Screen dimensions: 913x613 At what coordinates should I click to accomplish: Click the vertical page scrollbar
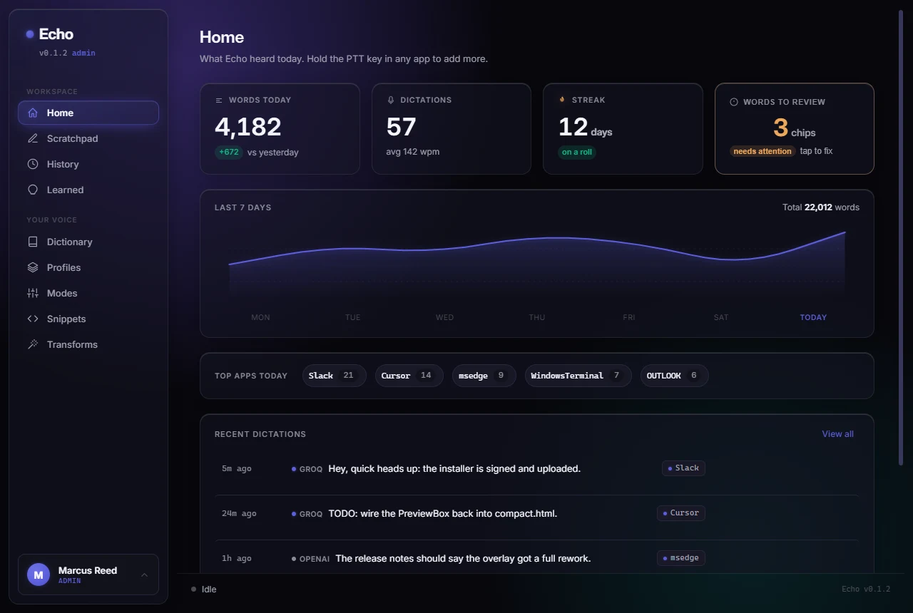(x=901, y=239)
